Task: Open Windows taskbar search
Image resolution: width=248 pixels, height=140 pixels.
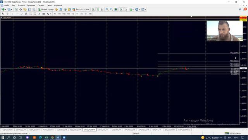Action: (9, 138)
